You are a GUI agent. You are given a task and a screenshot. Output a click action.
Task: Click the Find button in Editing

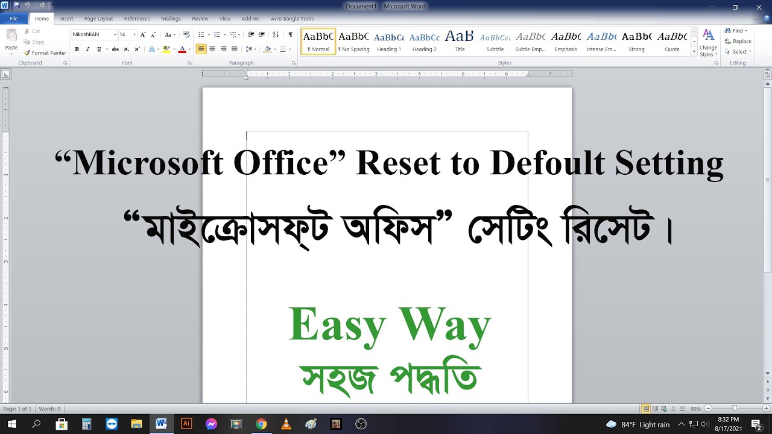tap(735, 31)
